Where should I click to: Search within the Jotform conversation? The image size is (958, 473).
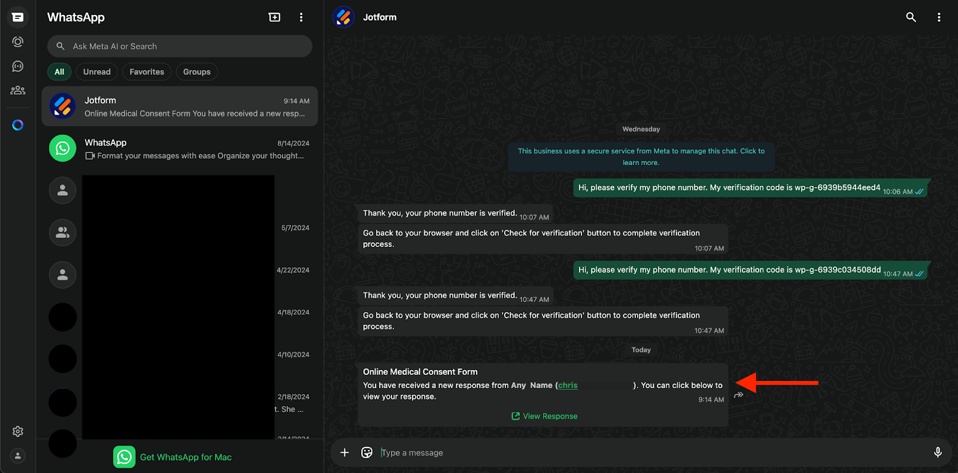tap(911, 17)
